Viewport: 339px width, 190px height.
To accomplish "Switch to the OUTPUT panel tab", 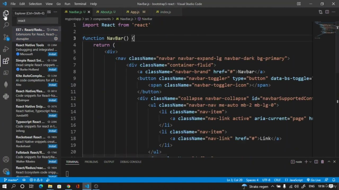I will (109, 162).
